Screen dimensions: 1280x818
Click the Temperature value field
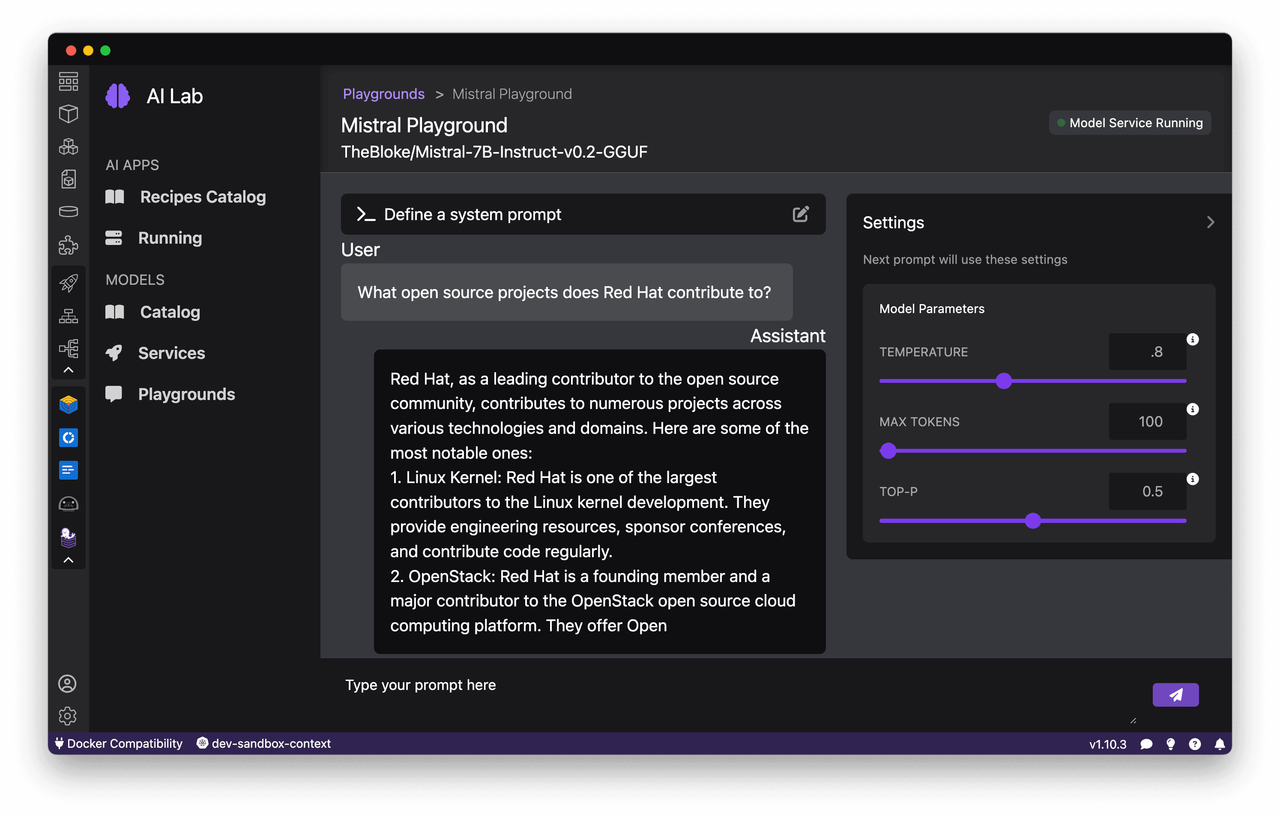1147,352
